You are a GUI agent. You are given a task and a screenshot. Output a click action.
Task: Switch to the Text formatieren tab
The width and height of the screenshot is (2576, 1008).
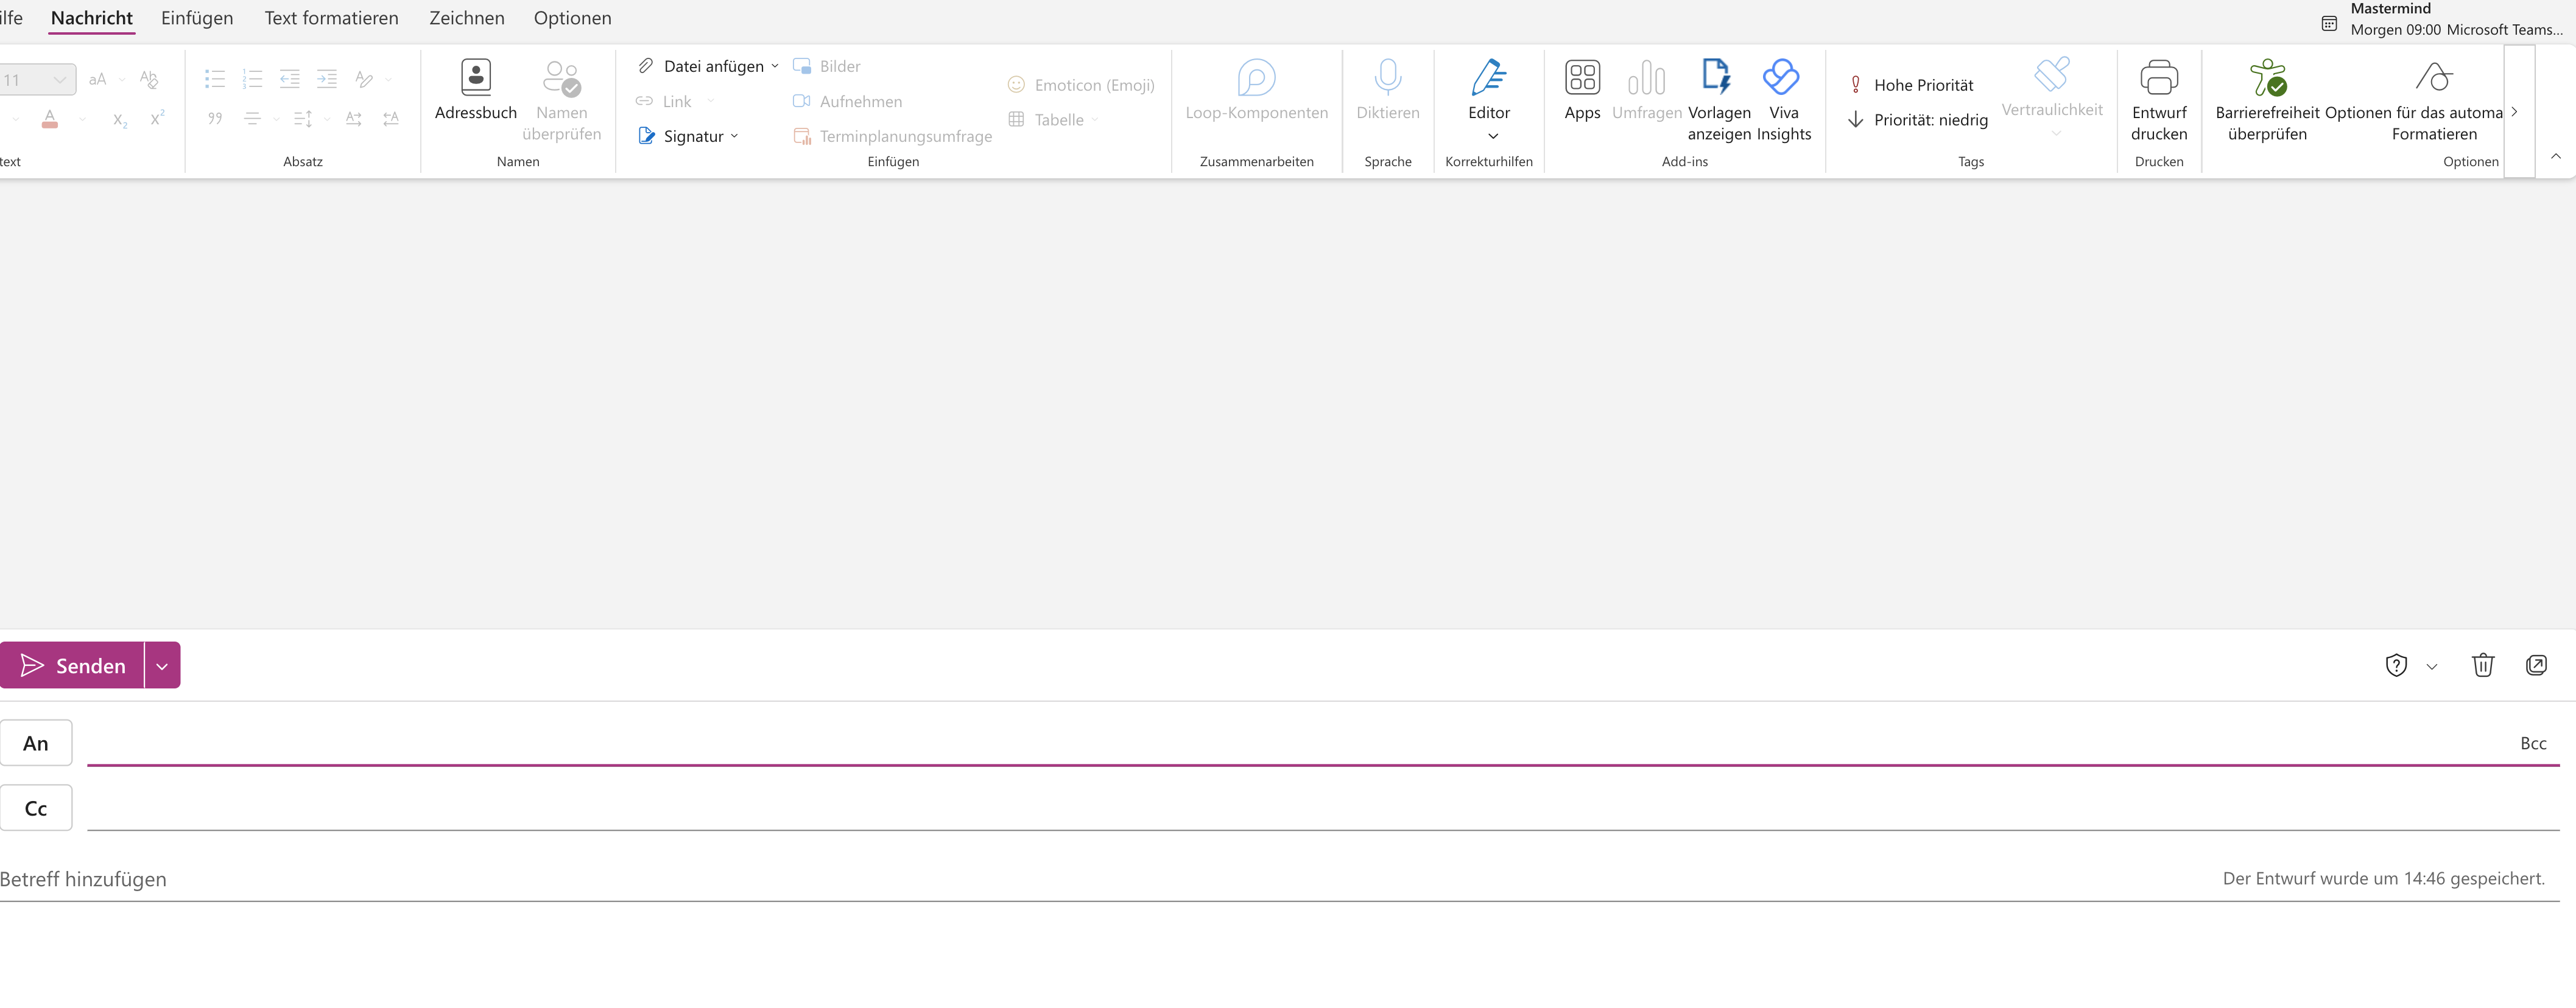point(331,18)
